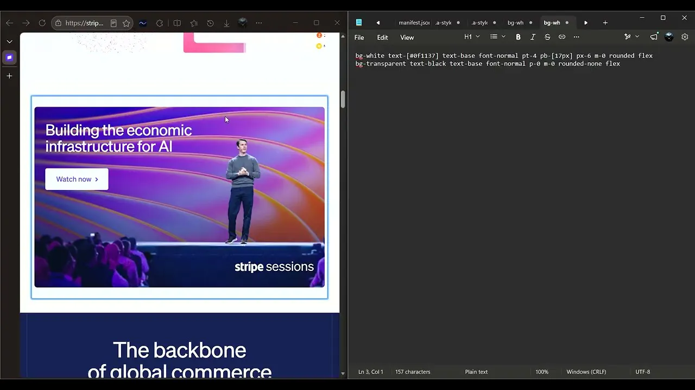This screenshot has width=695, height=390.
Task: Expand the rewrite tool dropdown arrow
Action: click(x=637, y=37)
